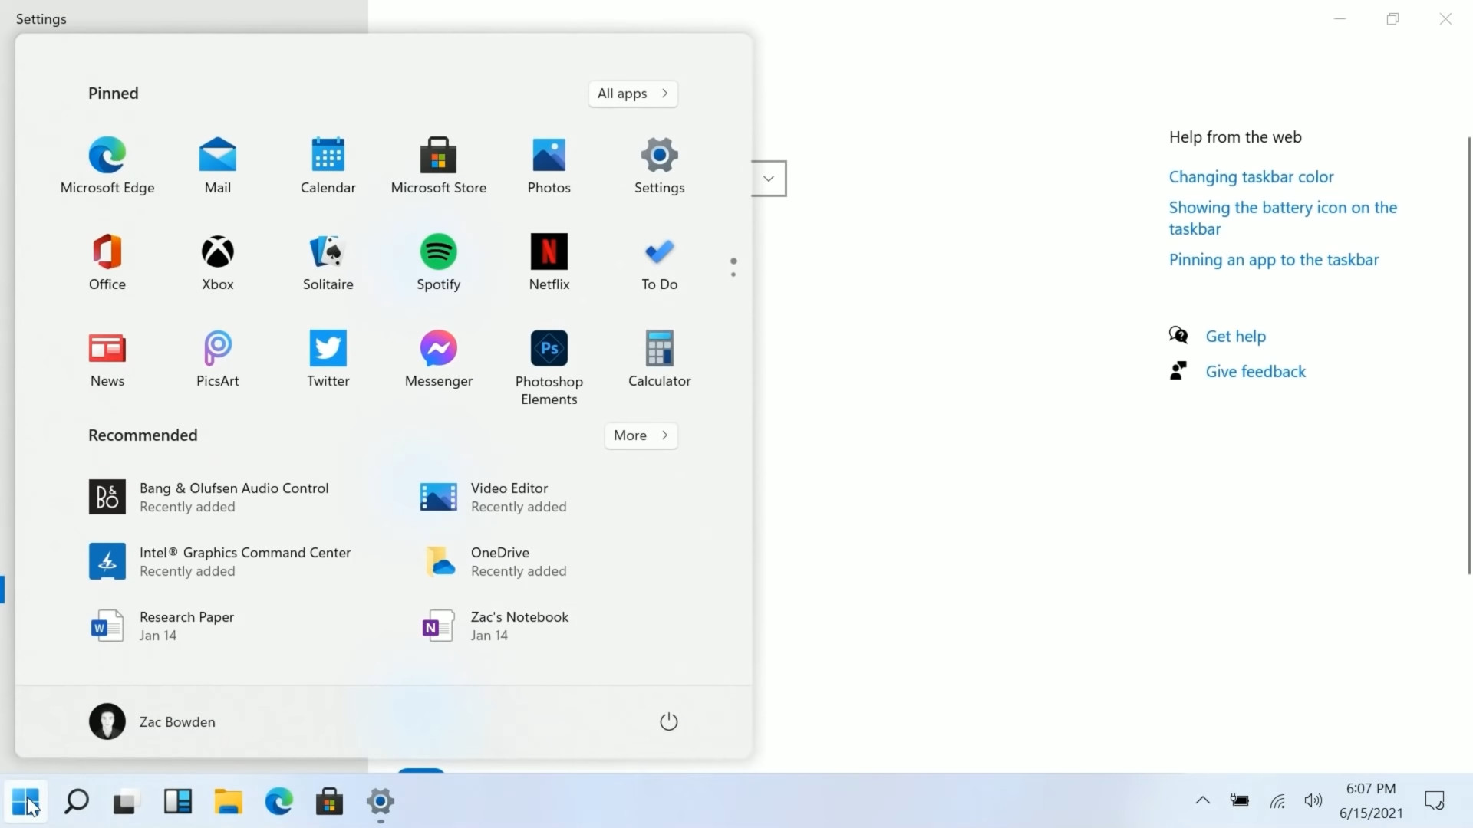Open Bang & Olufsen Audio Control
Screen dimensions: 1473x828
pos(209,497)
